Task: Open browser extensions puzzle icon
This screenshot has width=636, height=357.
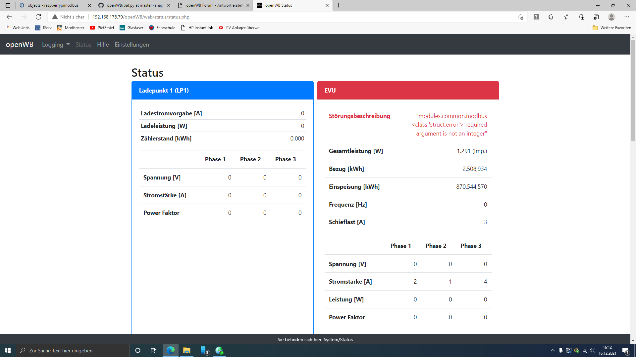Action: coord(551,17)
